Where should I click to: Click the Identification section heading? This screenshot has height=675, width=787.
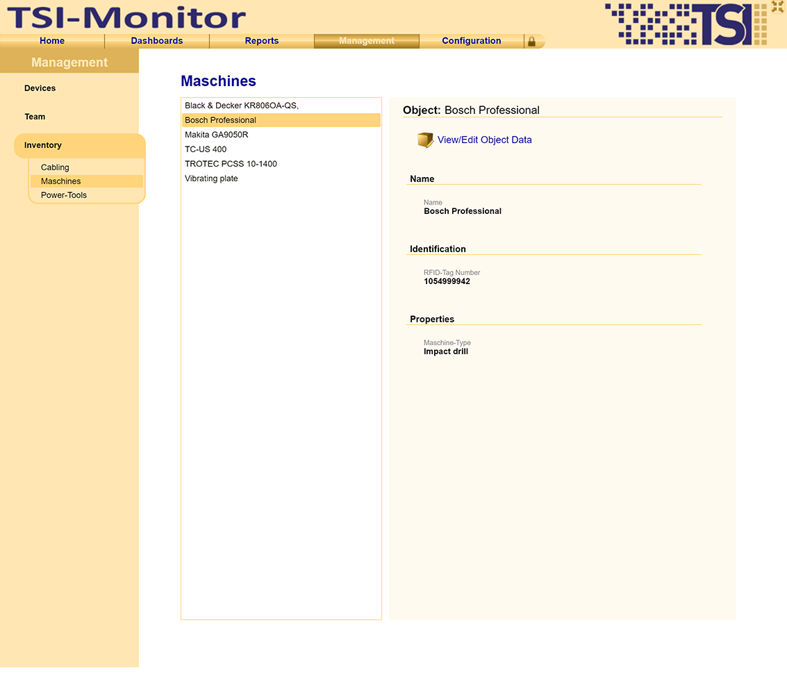tap(438, 249)
